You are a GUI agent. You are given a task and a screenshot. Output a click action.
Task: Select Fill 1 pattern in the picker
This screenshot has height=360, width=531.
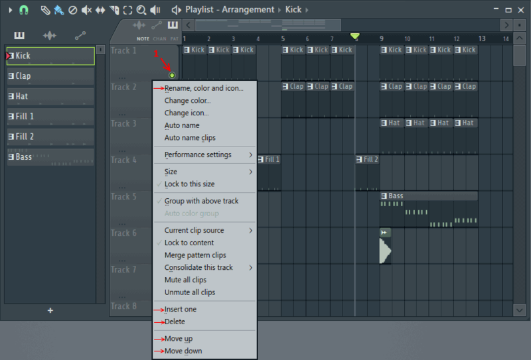tap(50, 117)
